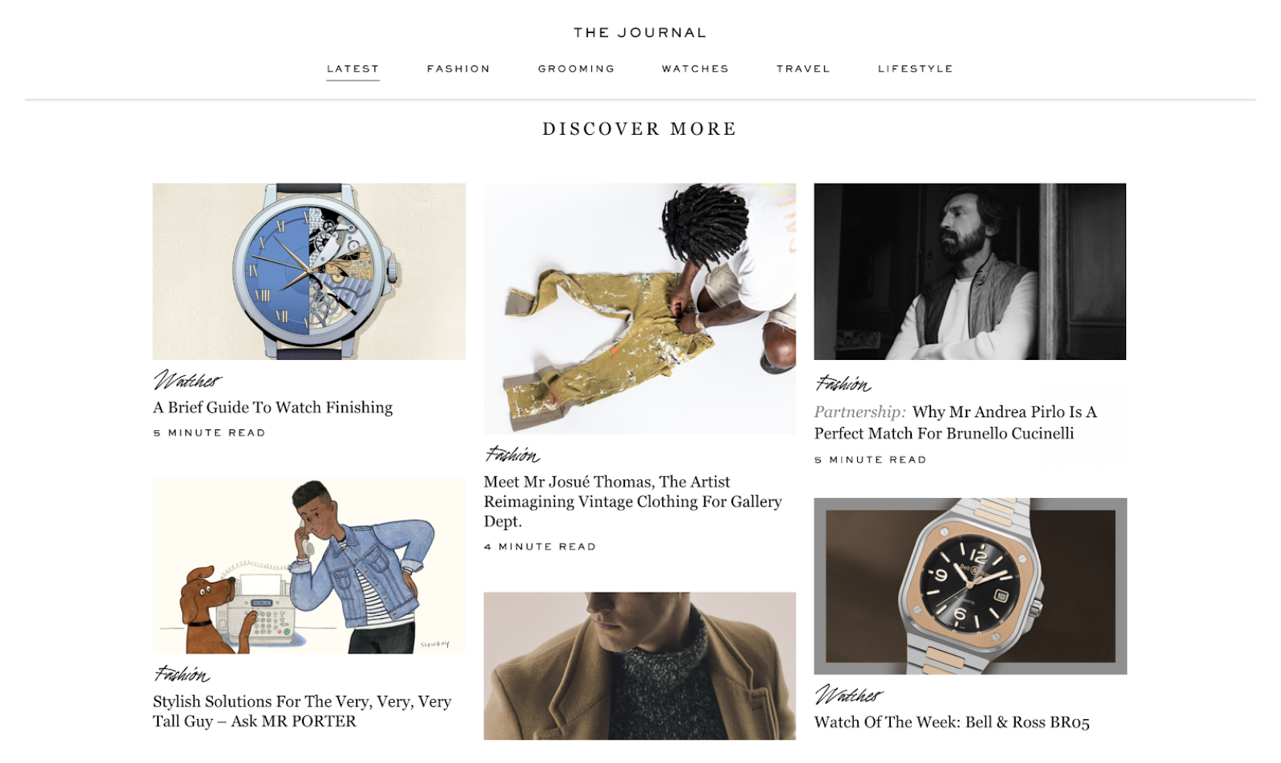Viewport: 1281px width, 763px height.
Task: Click the script Watches label above Watch Finishing
Action: (x=187, y=380)
